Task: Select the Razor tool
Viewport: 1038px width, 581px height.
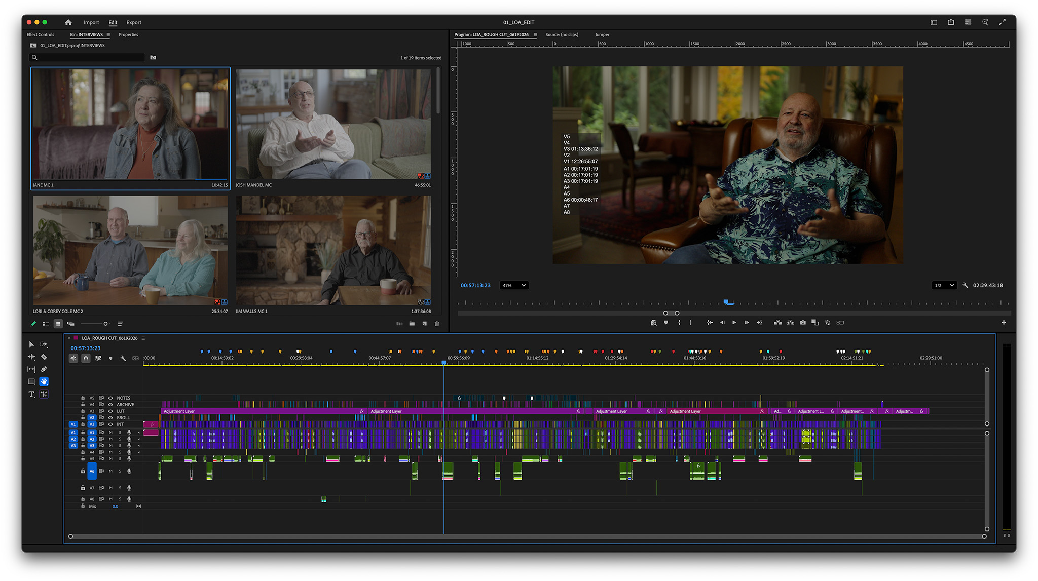Action: [44, 357]
